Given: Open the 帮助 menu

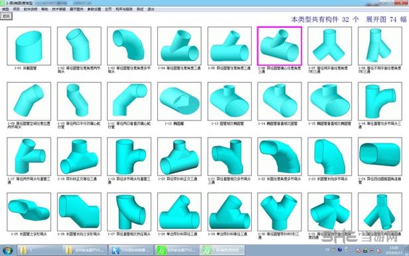Looking at the screenshot, I should (x=44, y=9).
